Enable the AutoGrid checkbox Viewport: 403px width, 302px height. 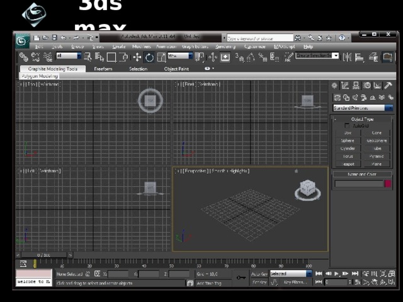pos(347,126)
